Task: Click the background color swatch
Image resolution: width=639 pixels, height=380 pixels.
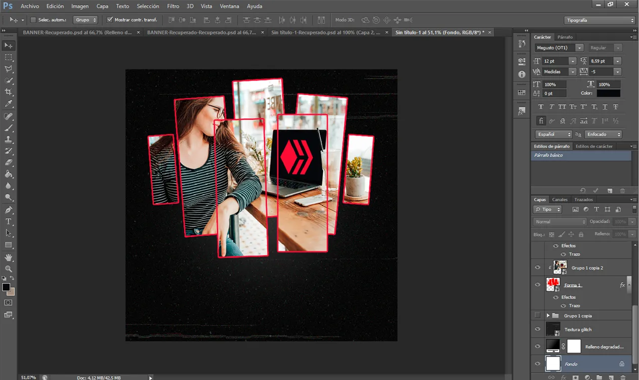Action: click(12, 292)
